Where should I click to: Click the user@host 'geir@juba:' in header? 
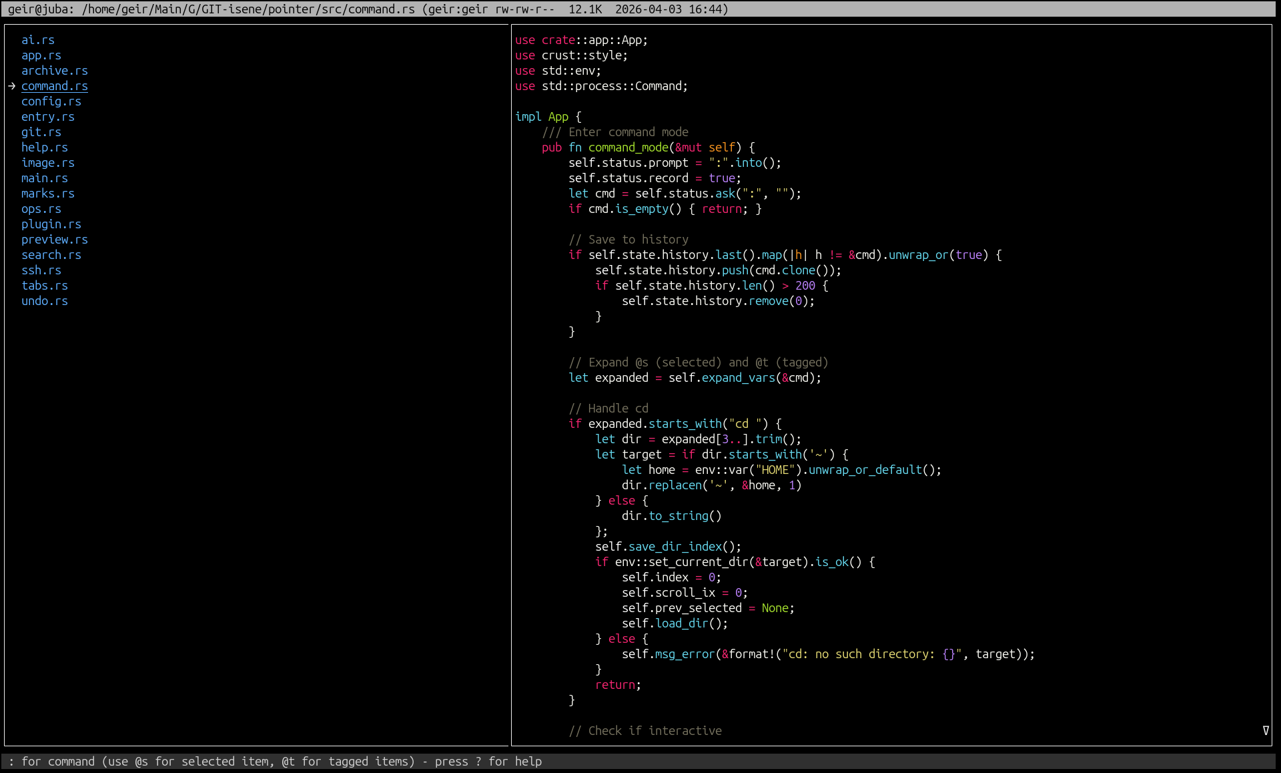41,9
